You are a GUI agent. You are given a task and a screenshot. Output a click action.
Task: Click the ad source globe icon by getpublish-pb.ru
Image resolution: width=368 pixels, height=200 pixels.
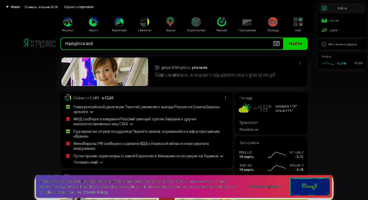click(x=157, y=67)
